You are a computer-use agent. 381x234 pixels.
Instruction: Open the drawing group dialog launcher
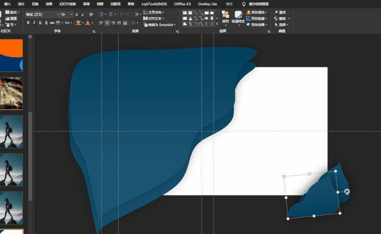tap(269, 32)
